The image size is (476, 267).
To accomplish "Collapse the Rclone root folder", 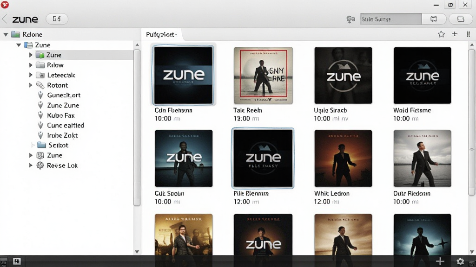I will tap(6, 34).
